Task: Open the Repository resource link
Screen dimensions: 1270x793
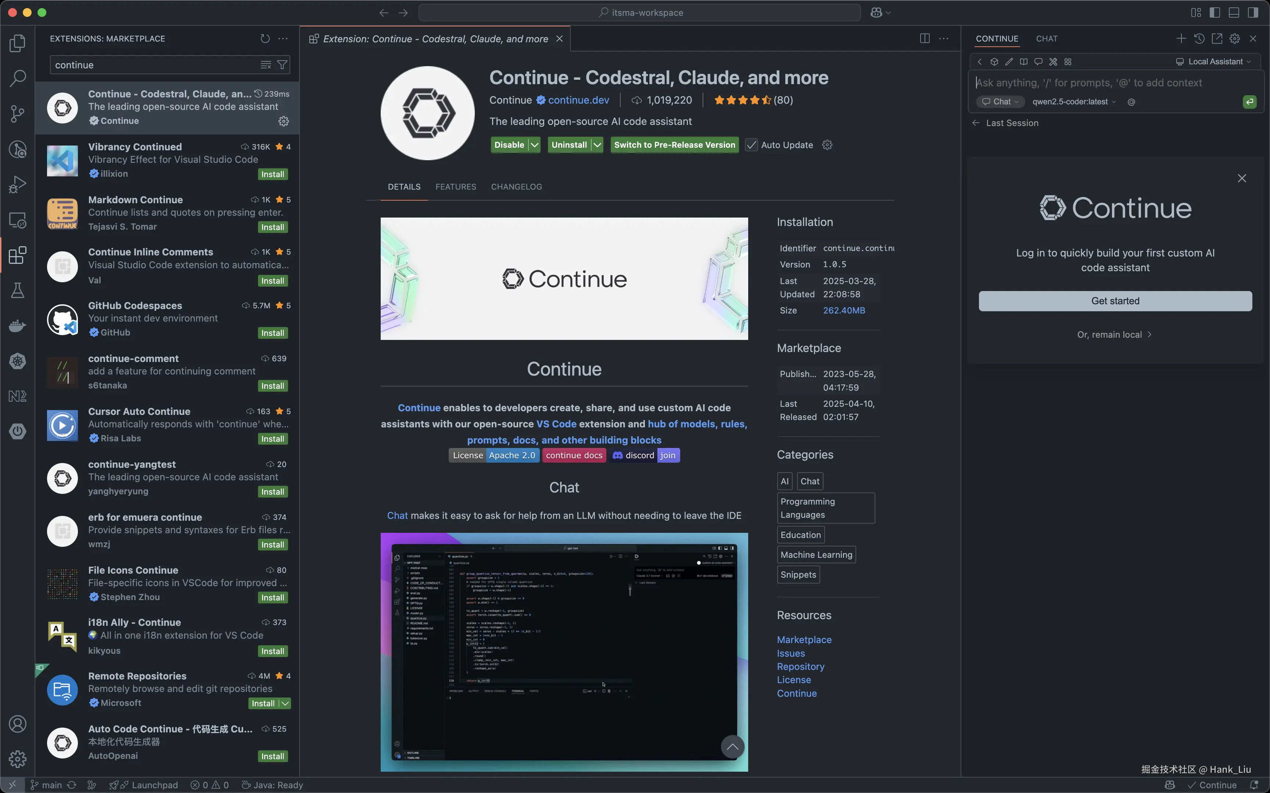Action: point(800,667)
